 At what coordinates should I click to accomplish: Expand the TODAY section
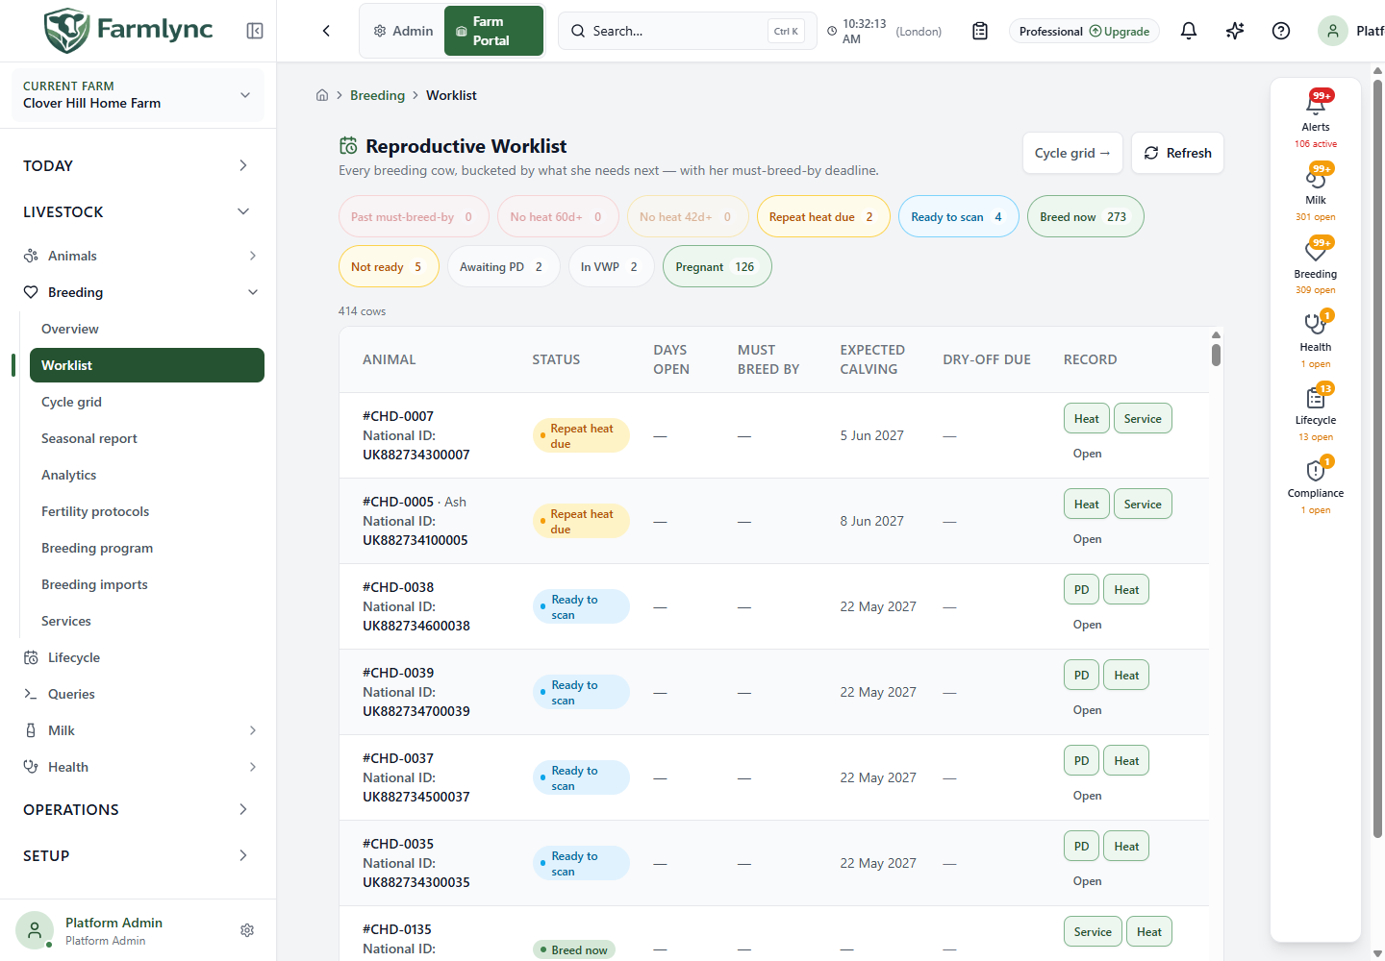[138, 165]
